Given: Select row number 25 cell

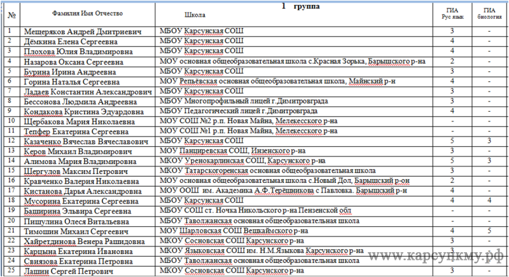Looking at the screenshot, I should click(11, 270).
